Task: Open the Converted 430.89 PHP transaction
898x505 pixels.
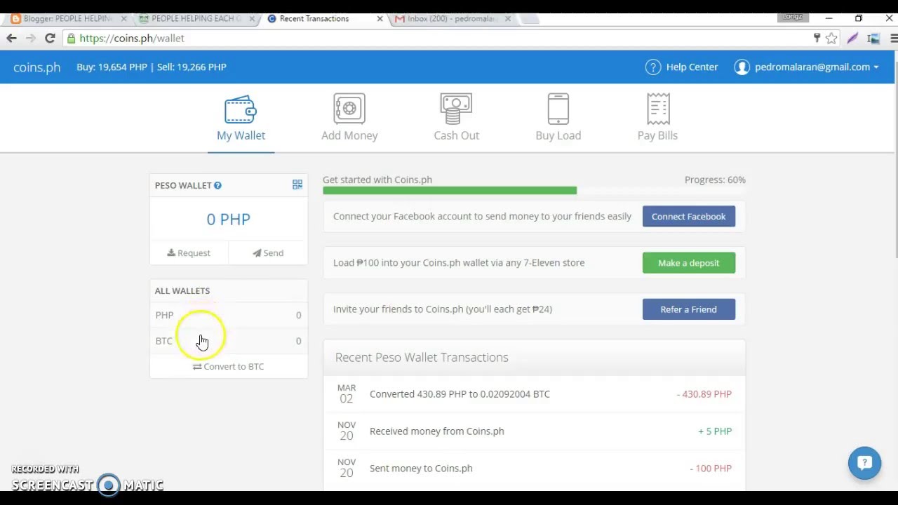Action: pos(534,394)
